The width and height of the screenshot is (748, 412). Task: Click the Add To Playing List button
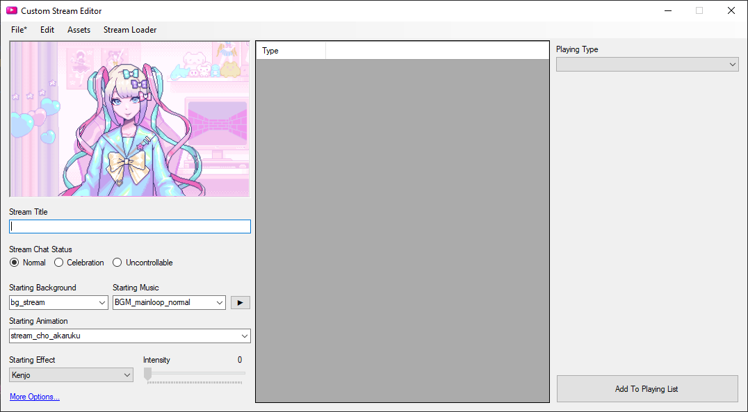647,389
